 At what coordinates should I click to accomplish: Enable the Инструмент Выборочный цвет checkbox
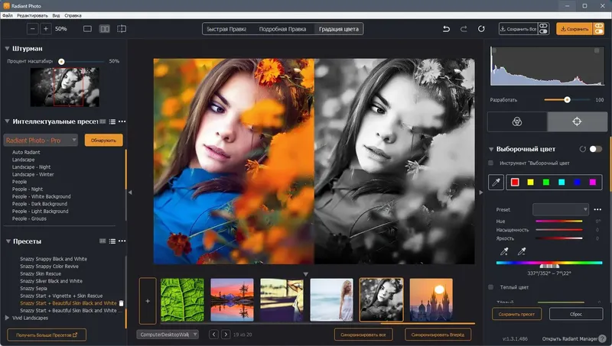click(491, 163)
